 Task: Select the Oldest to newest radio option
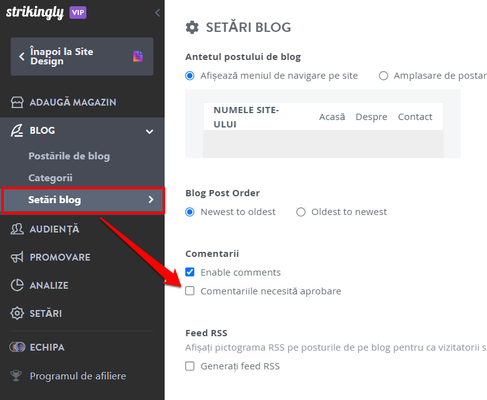click(300, 212)
